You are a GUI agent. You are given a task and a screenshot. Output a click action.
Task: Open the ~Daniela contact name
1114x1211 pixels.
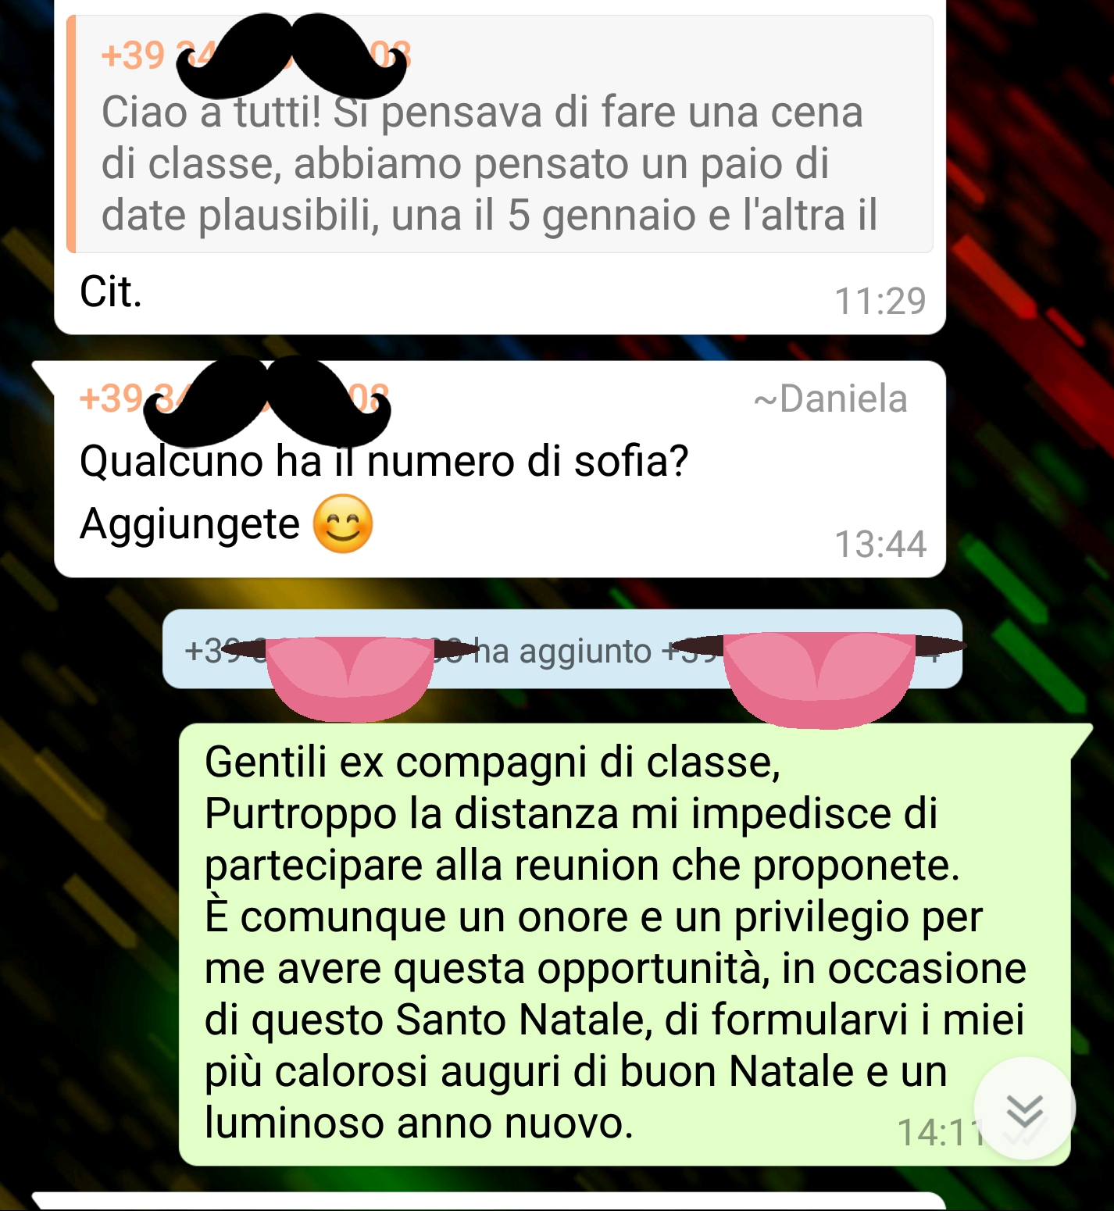830,398
